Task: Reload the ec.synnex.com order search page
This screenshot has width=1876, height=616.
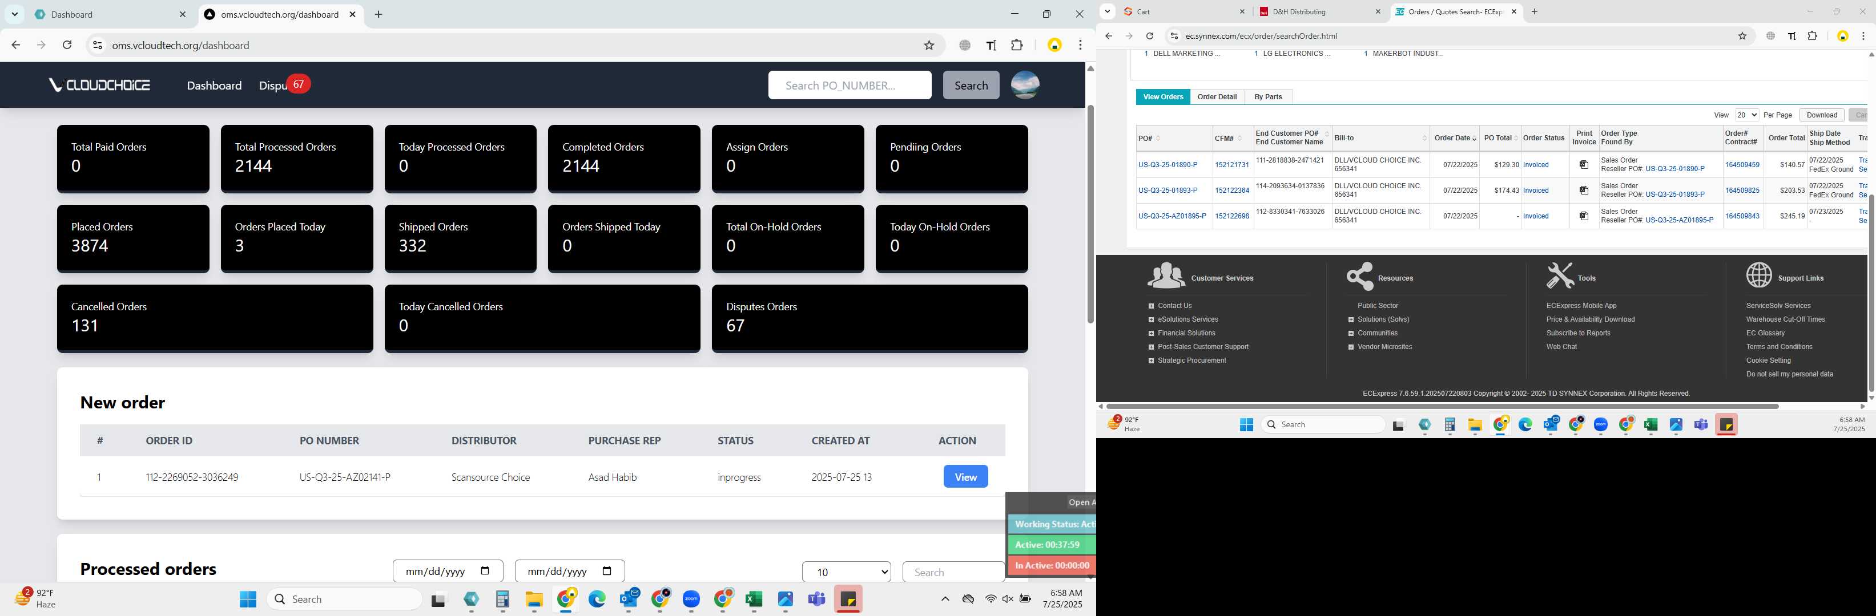Action: (1149, 35)
